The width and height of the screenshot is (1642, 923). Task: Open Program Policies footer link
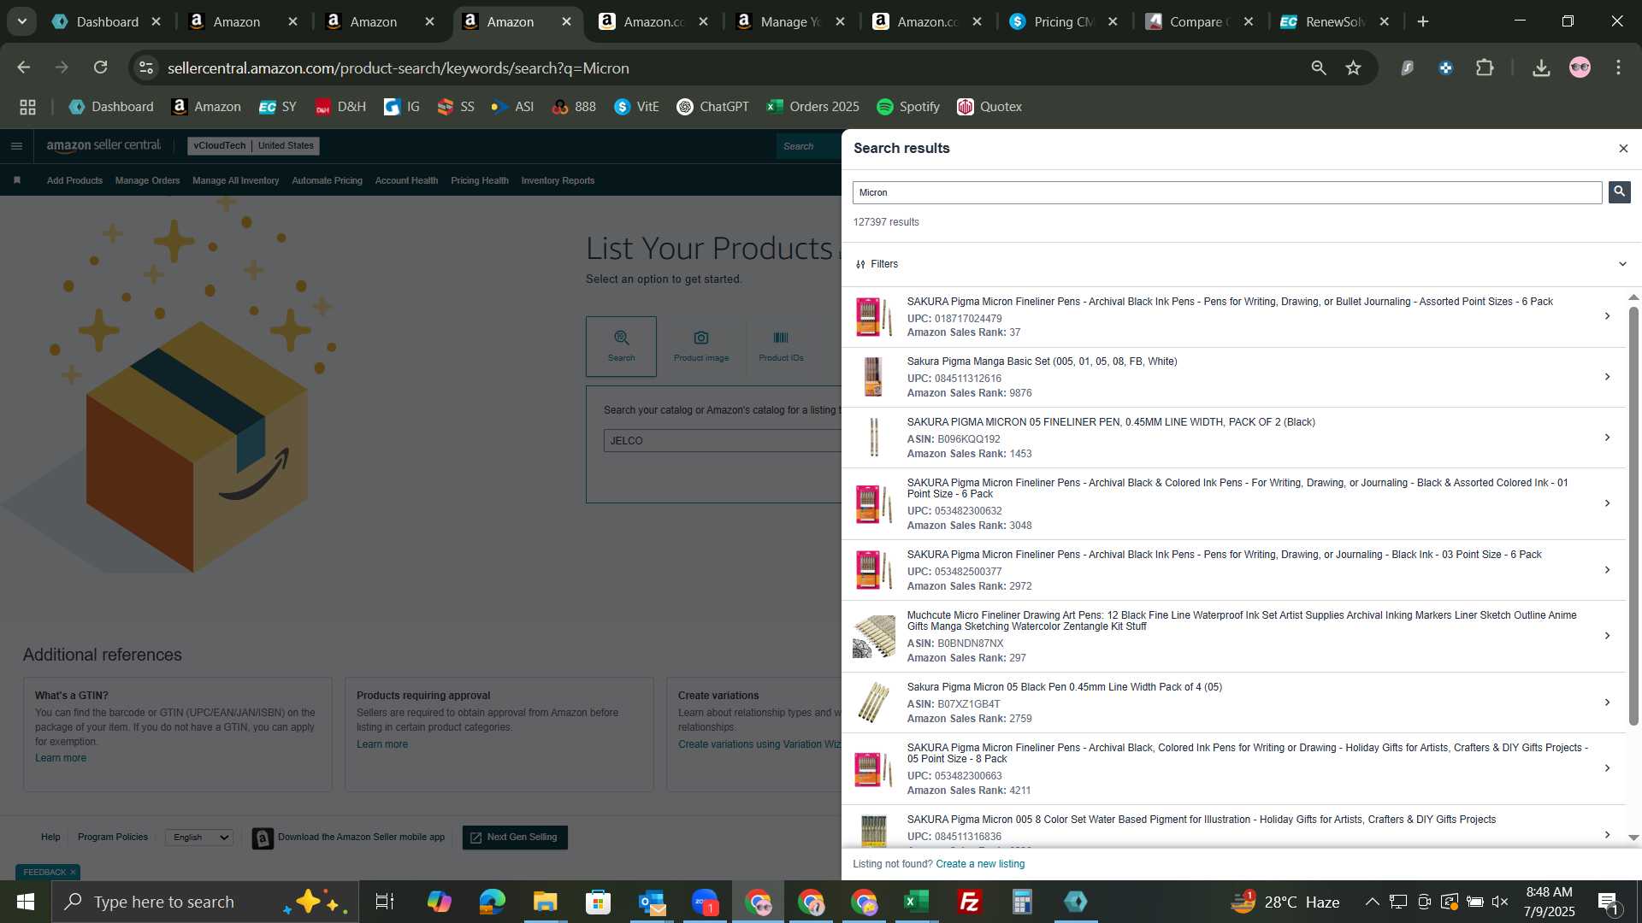113,838
